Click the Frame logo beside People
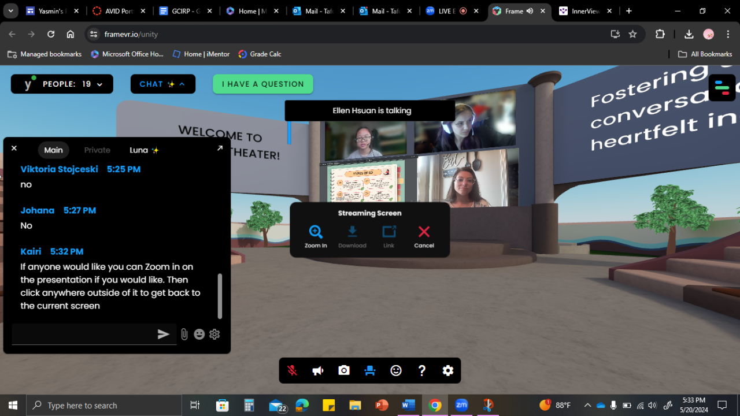The width and height of the screenshot is (740, 416). click(28, 84)
